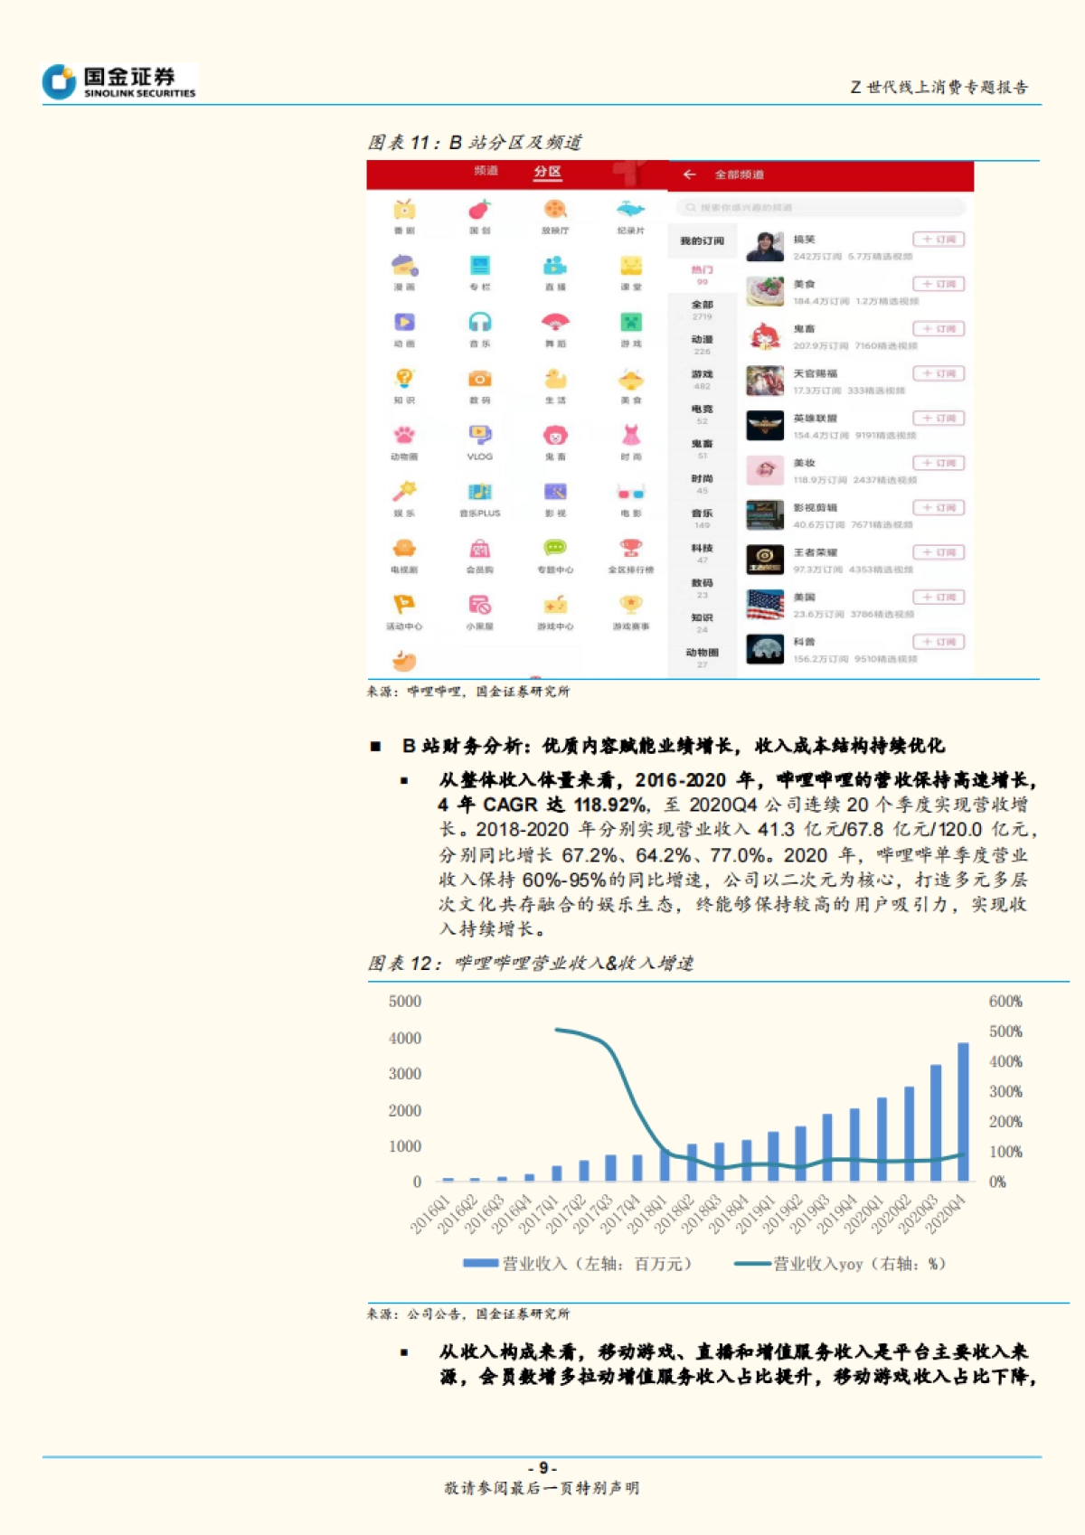The width and height of the screenshot is (1085, 1535).
Task: Select 科技 47 in channel sidebar
Action: click(x=703, y=553)
